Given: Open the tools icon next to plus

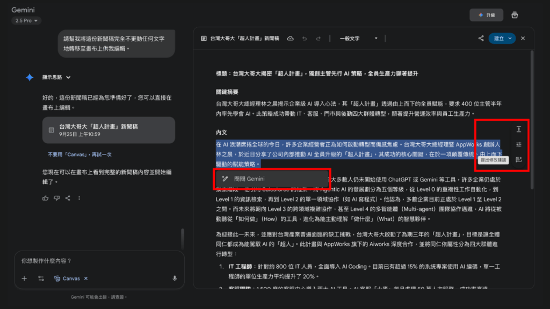Looking at the screenshot, I should [x=41, y=278].
